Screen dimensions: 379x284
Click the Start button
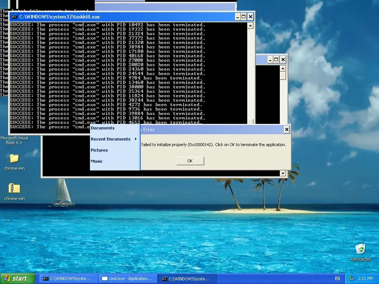(x=18, y=278)
